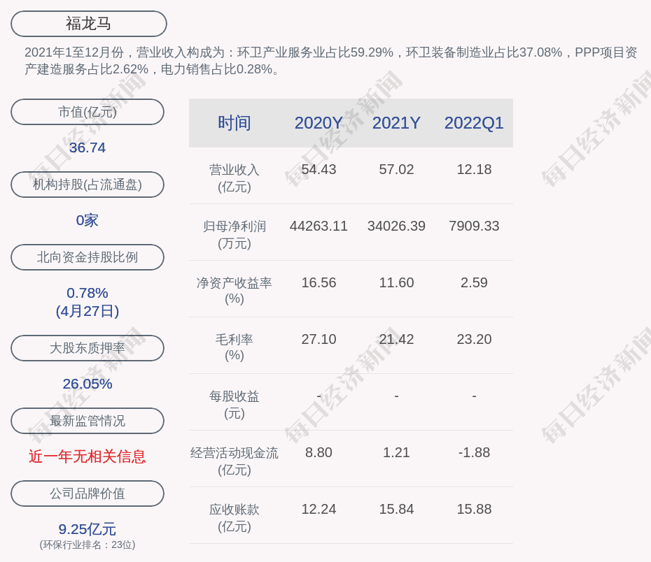The width and height of the screenshot is (651, 562).
Task: Select receivables value 15.84
Action: 396,510
